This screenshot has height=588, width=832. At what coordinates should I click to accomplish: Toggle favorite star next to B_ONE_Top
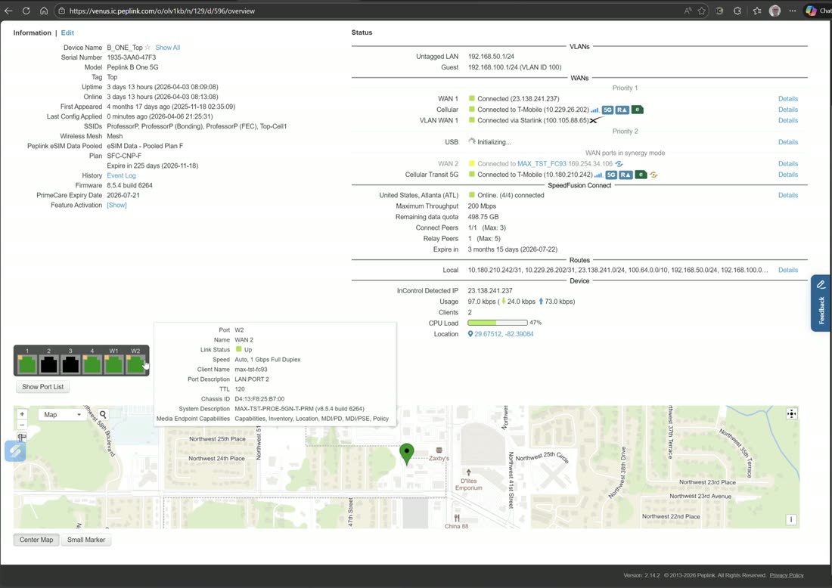tap(147, 47)
